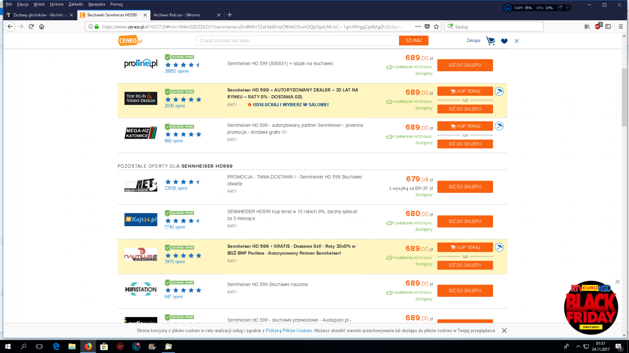Click the buyer protection umbrella icon for Mega-Hz
Screen dimensions: 629x353
[499, 126]
